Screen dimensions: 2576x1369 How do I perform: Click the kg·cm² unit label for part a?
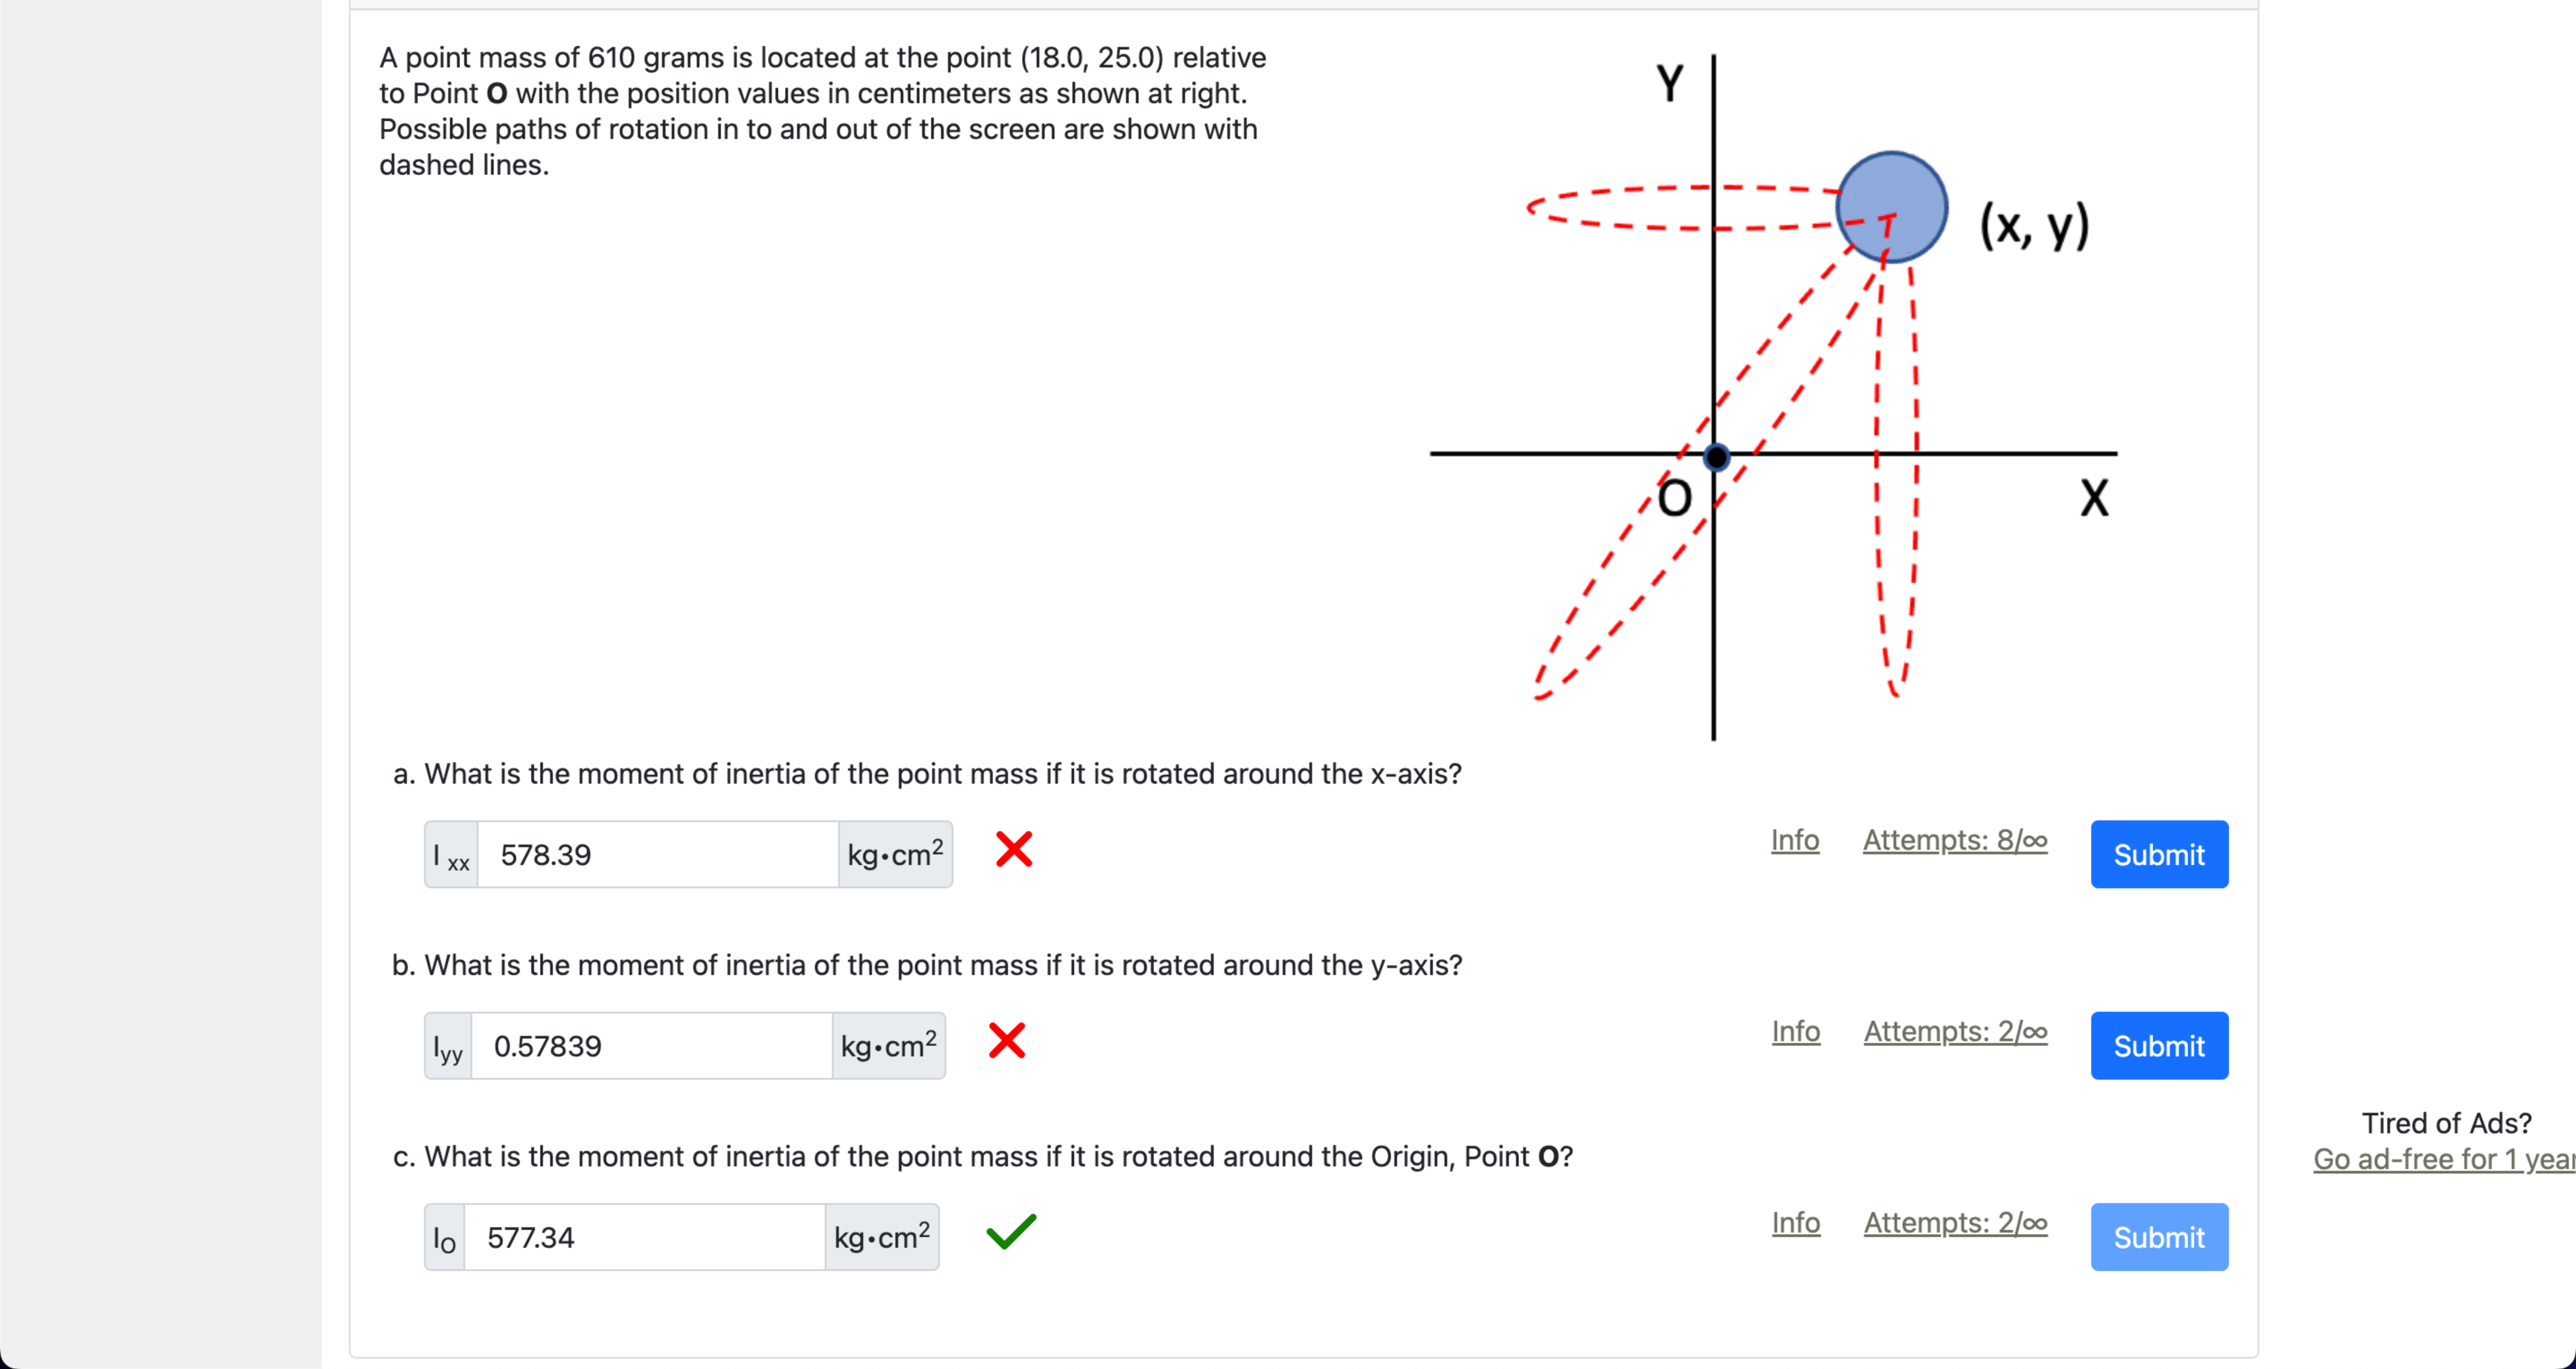pyautogui.click(x=894, y=854)
